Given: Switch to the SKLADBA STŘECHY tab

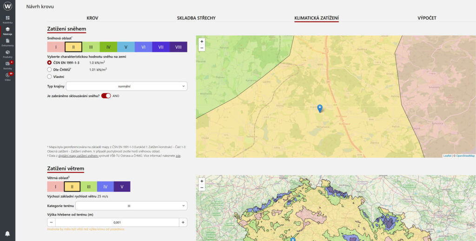Looking at the screenshot, I should (x=196, y=18).
